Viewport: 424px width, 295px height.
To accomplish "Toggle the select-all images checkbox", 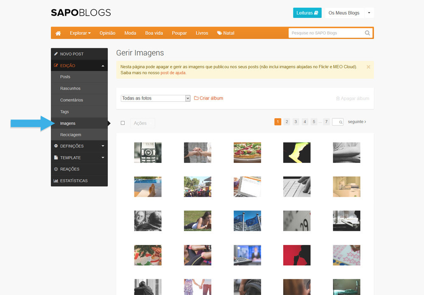I will (x=123, y=123).
